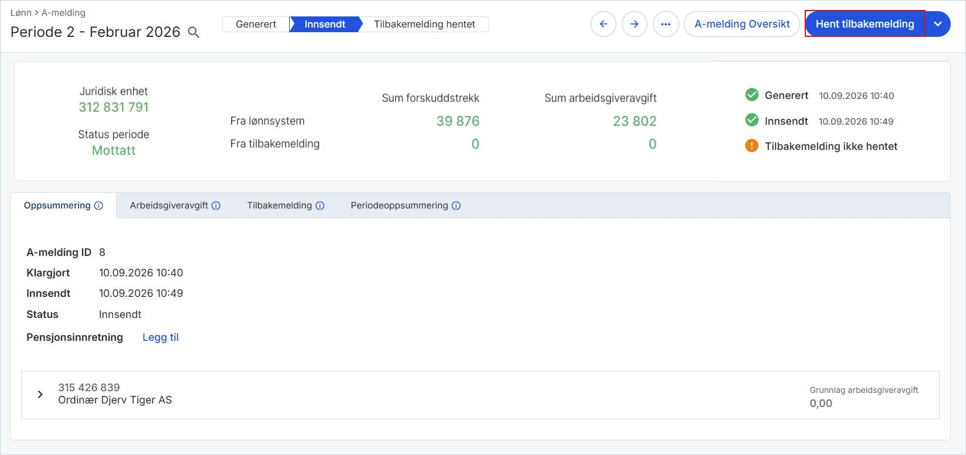Click the green check icon next to Innsendt
Viewport: 966px width, 455px height.
751,121
